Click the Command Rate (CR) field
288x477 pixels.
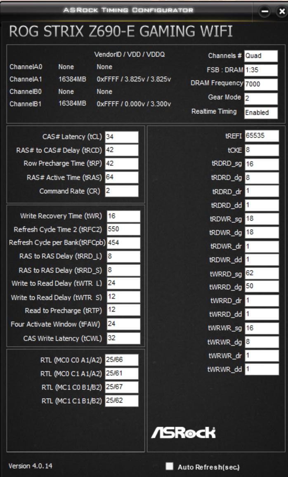tap(122, 191)
